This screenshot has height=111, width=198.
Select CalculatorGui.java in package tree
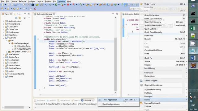click(x=23, y=46)
